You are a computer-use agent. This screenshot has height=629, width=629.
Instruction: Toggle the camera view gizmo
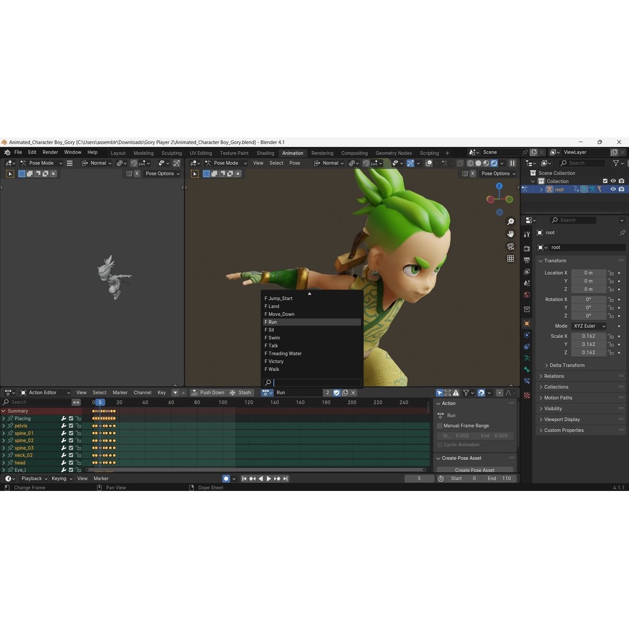[510, 246]
